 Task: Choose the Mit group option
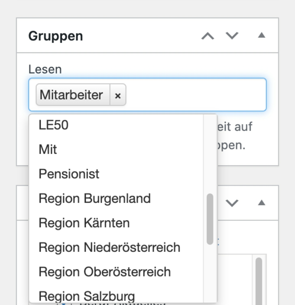coord(48,150)
